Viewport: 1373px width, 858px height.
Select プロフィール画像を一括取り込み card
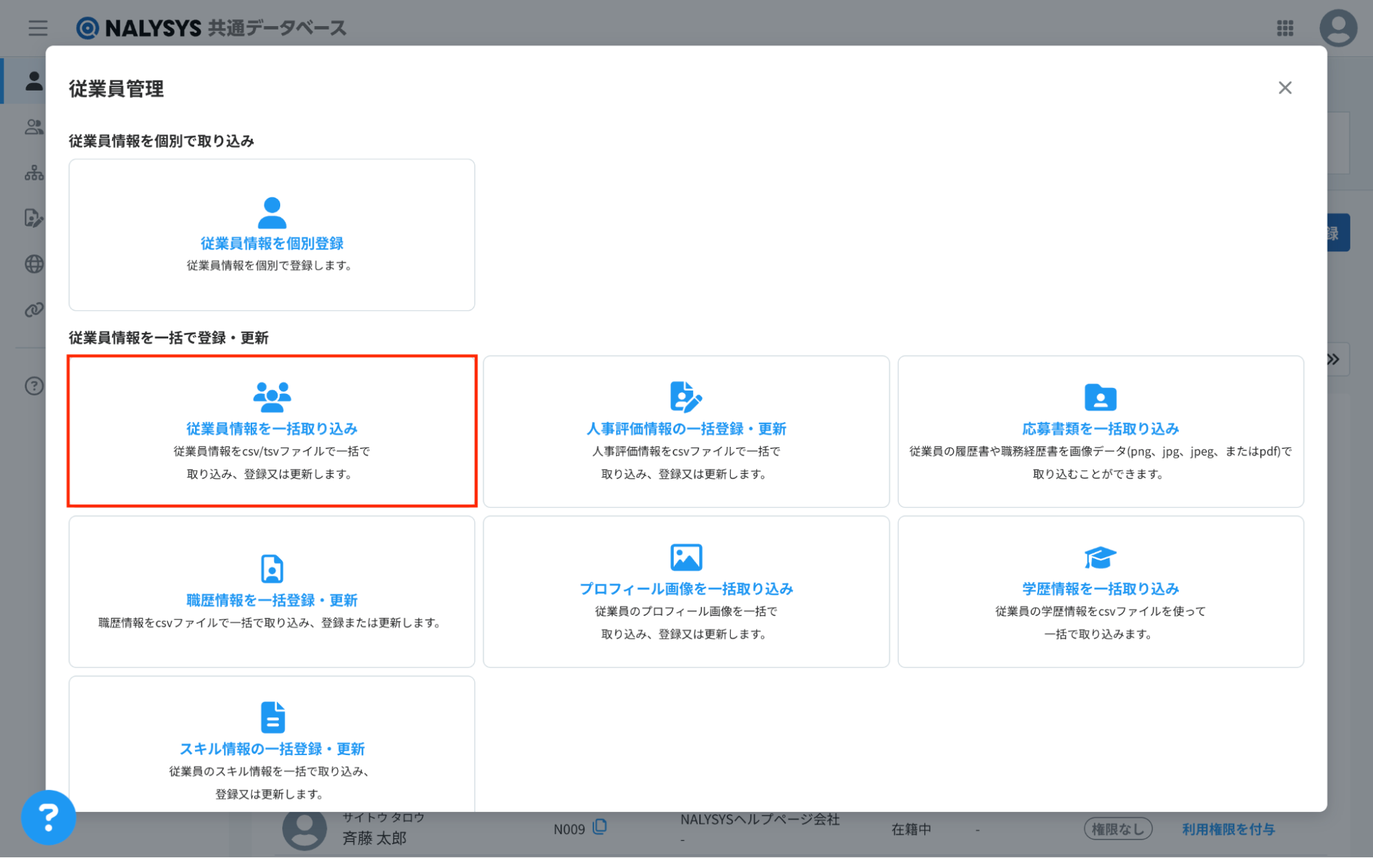click(685, 591)
